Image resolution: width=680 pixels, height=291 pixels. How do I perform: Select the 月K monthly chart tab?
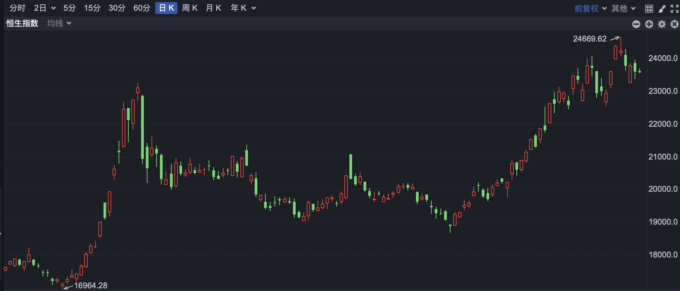pos(213,8)
